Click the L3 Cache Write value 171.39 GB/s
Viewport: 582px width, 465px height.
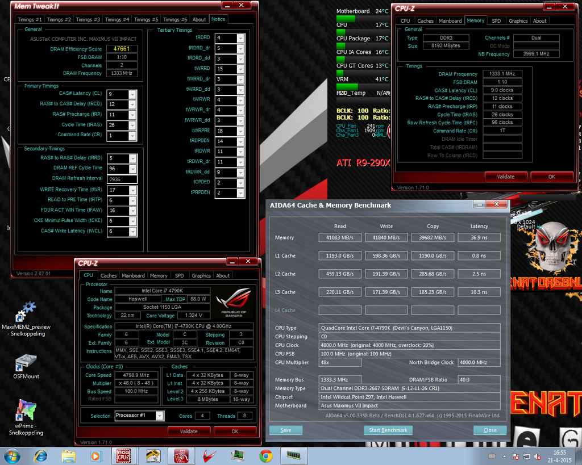(x=386, y=292)
